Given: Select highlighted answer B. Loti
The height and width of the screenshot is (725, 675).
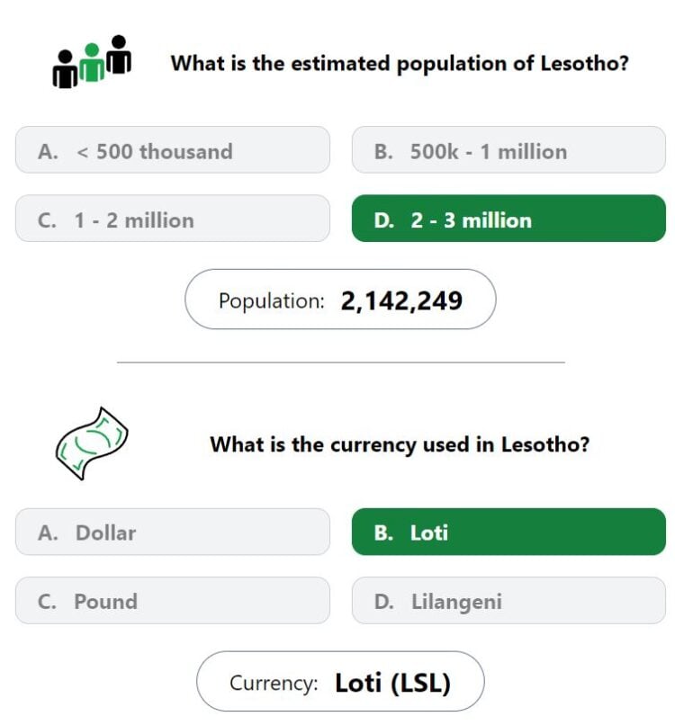Looking at the screenshot, I should pos(508,532).
